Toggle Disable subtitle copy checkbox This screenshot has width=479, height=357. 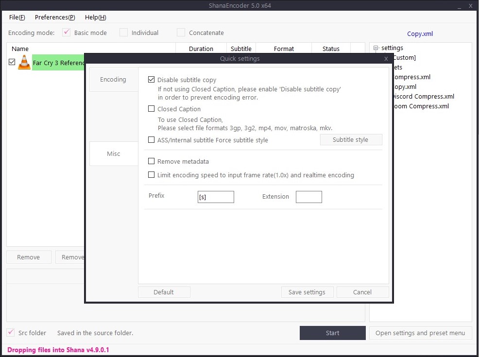pyautogui.click(x=151, y=80)
